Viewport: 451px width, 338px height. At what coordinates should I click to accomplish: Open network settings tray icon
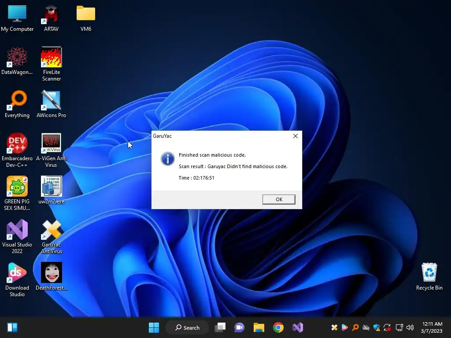coord(399,327)
